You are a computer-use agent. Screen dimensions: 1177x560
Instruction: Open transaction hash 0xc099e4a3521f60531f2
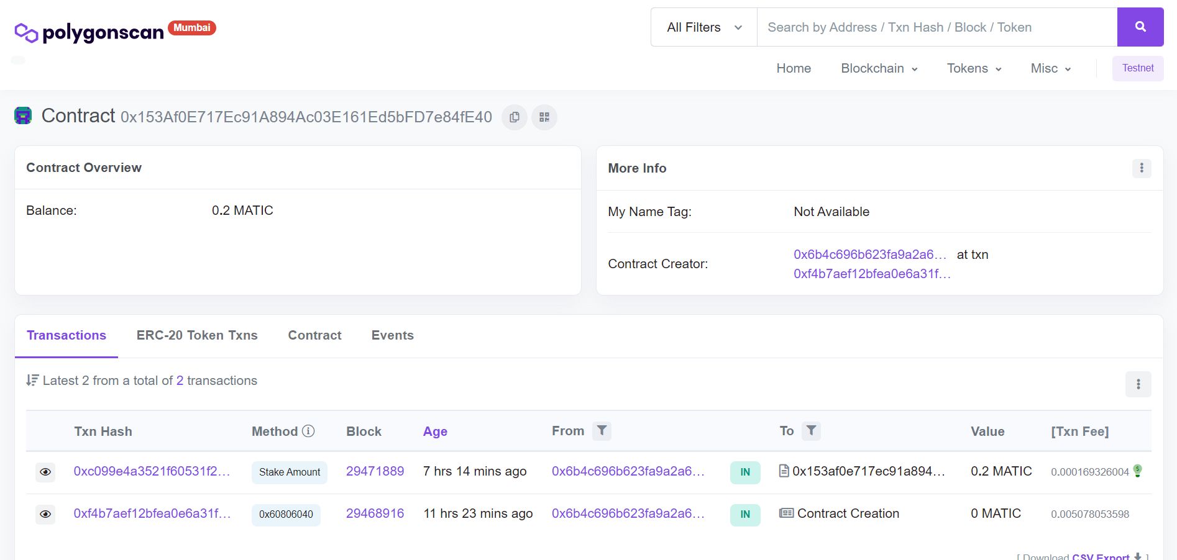pos(152,471)
